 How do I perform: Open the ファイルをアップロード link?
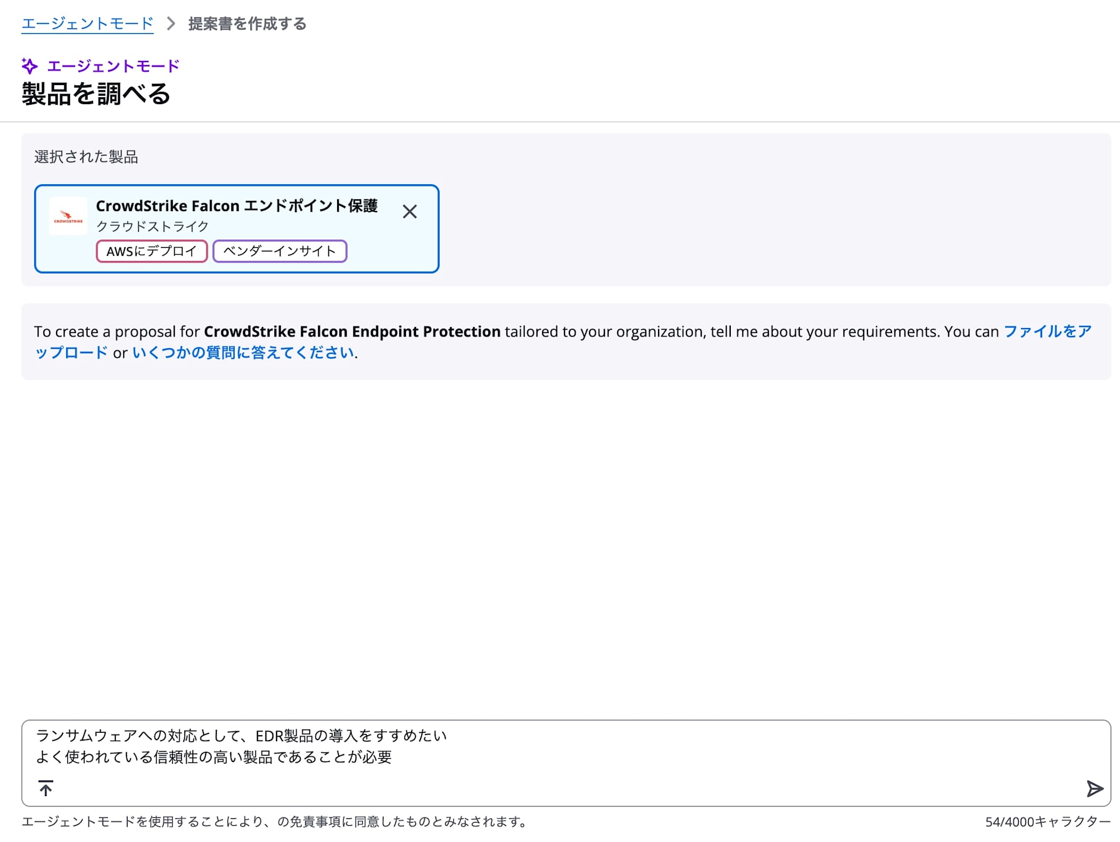coord(1047,331)
